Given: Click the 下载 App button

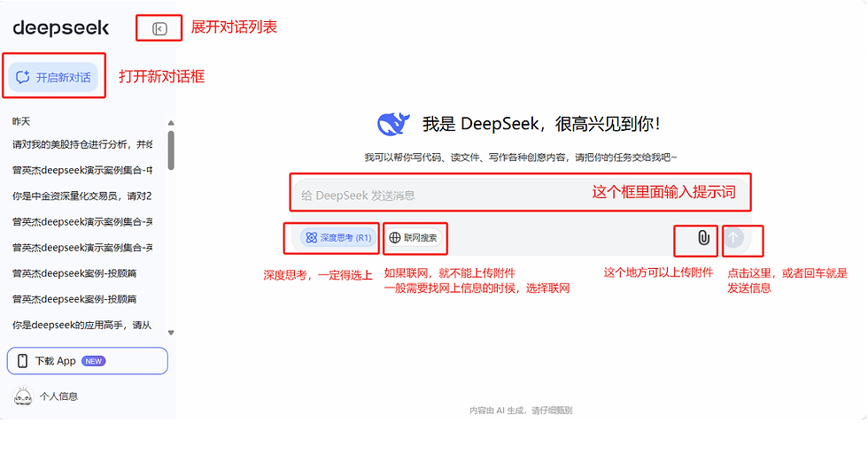Looking at the screenshot, I should 88,361.
